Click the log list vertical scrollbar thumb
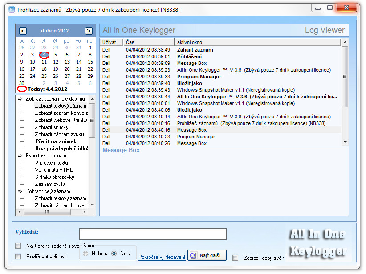Screen dimensions: 366x274 click(x=345, y=77)
